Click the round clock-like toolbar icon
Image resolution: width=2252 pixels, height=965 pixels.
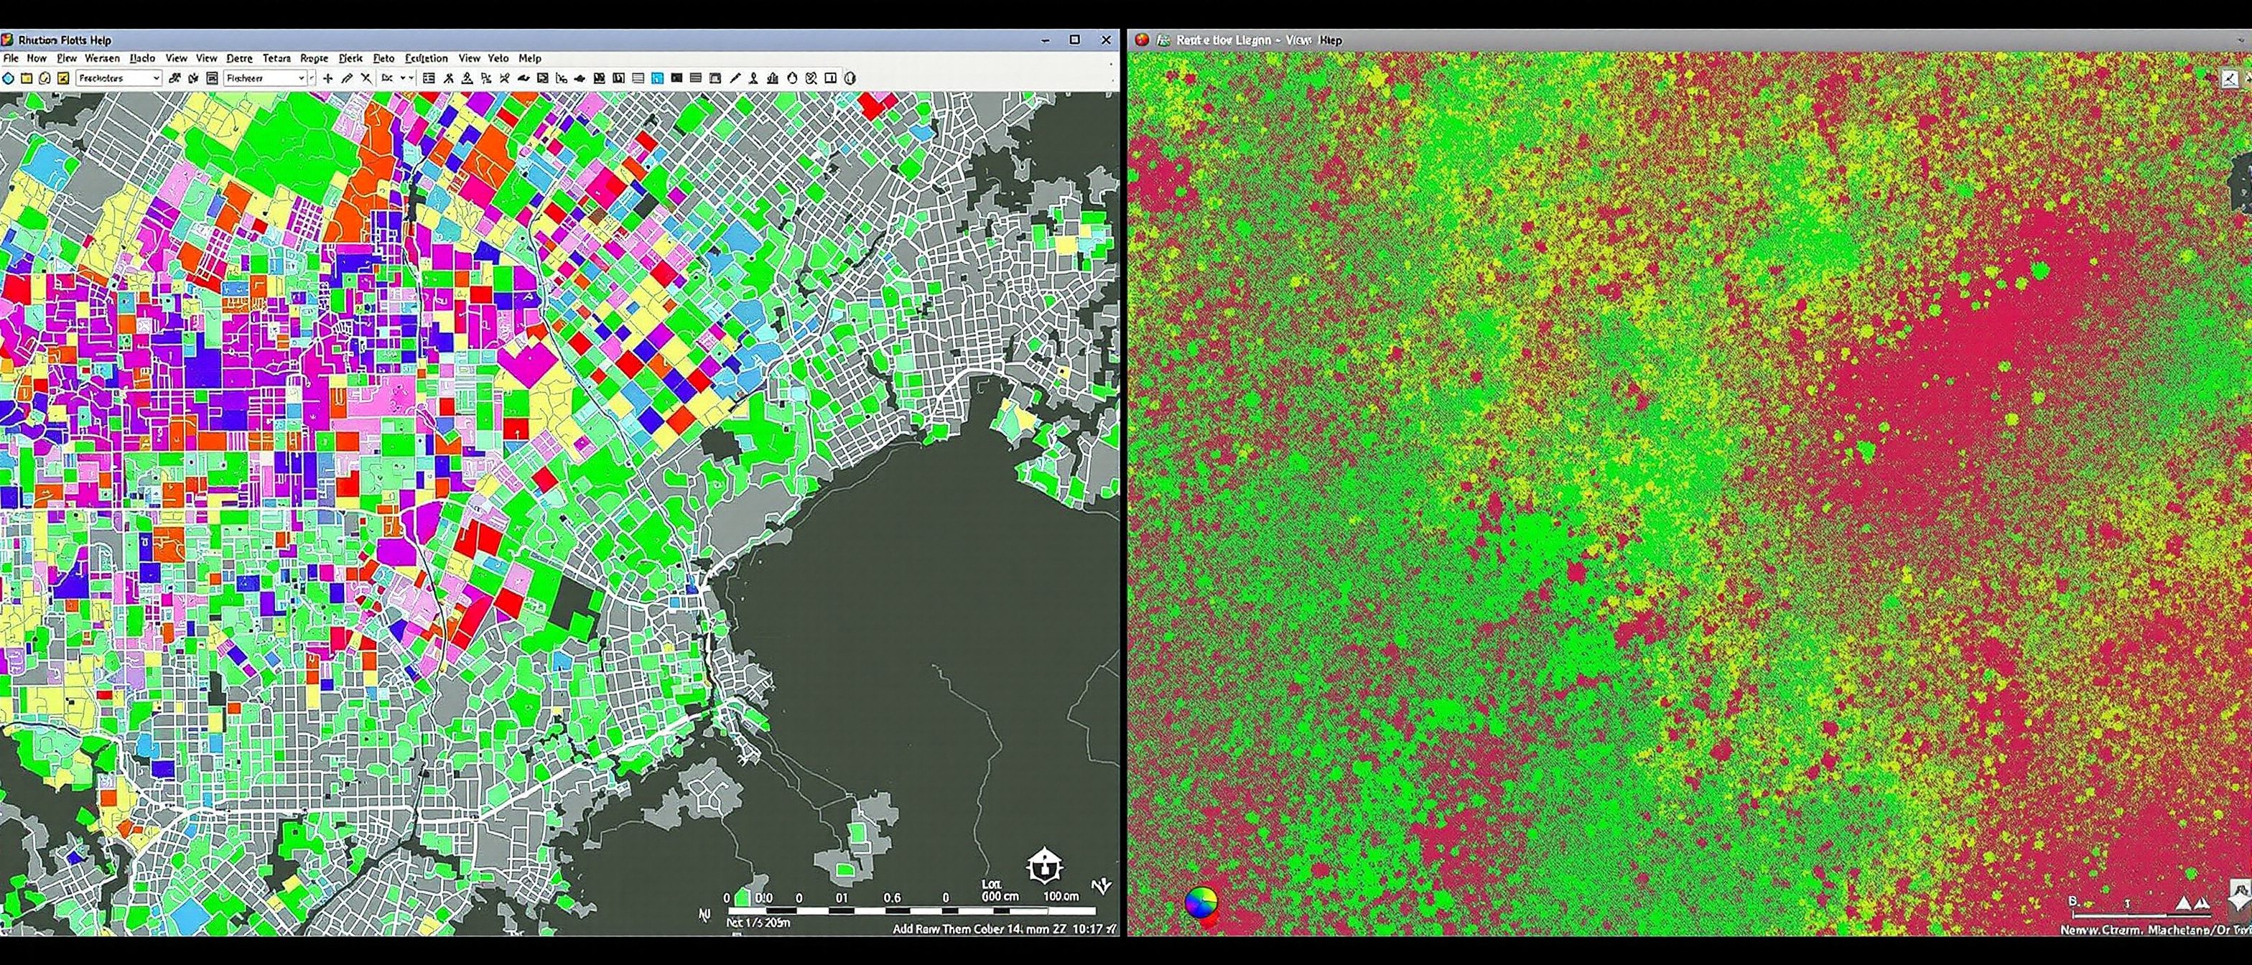[x=45, y=79]
